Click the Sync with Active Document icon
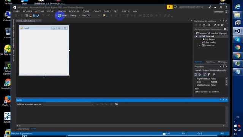The width and height of the screenshot is (243, 137). 215,25
